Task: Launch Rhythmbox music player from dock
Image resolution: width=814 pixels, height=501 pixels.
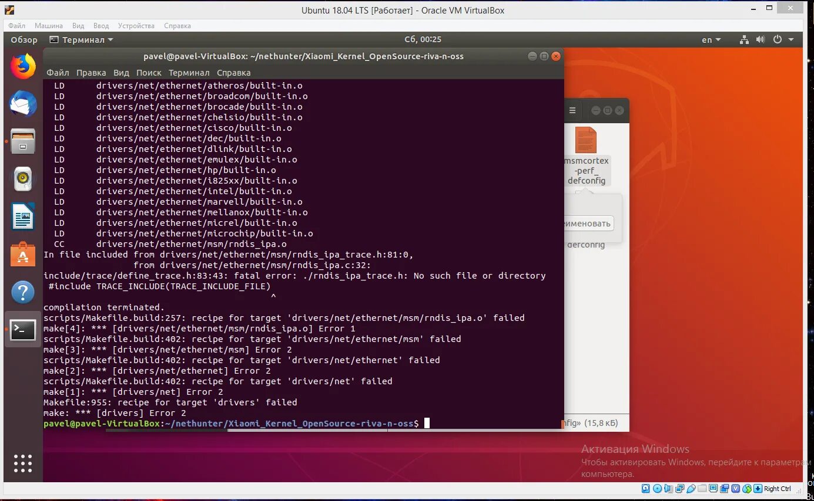Action: click(x=23, y=178)
